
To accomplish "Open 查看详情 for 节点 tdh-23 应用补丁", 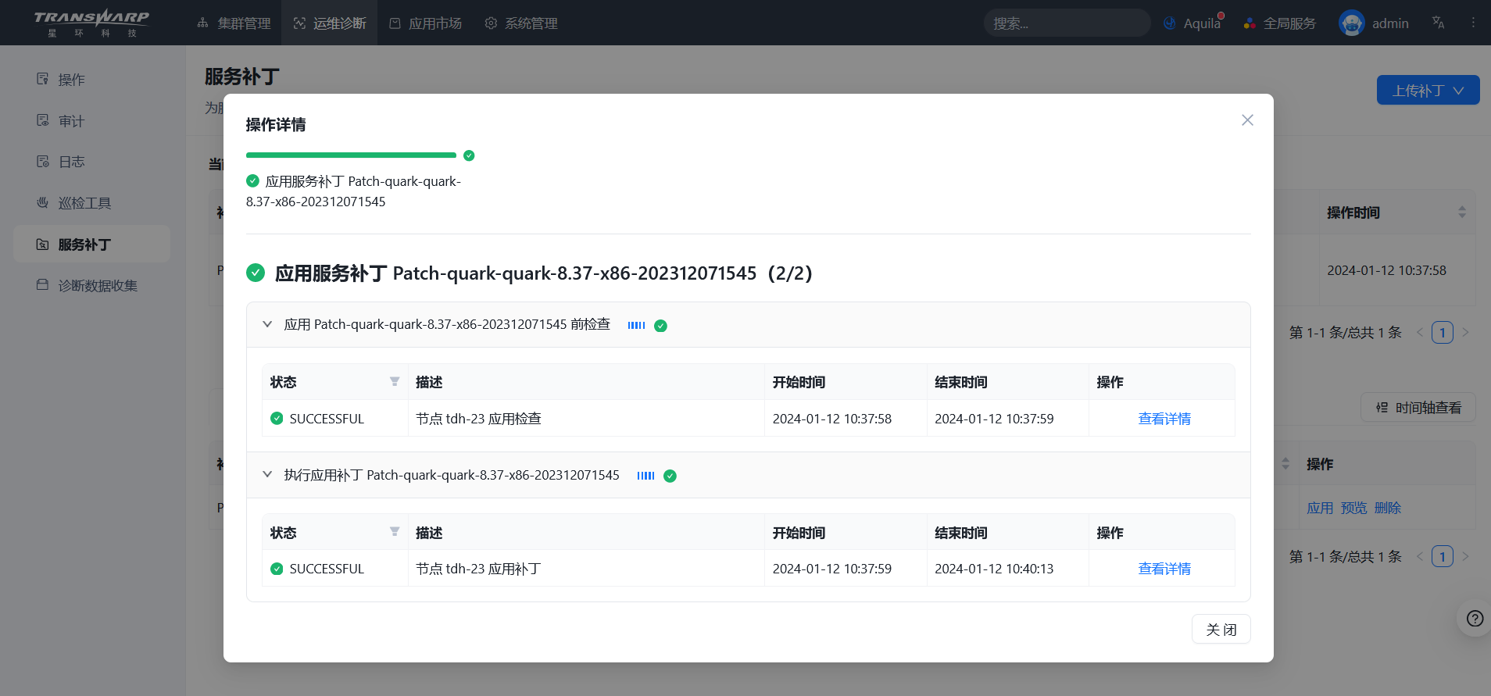I will coord(1164,569).
